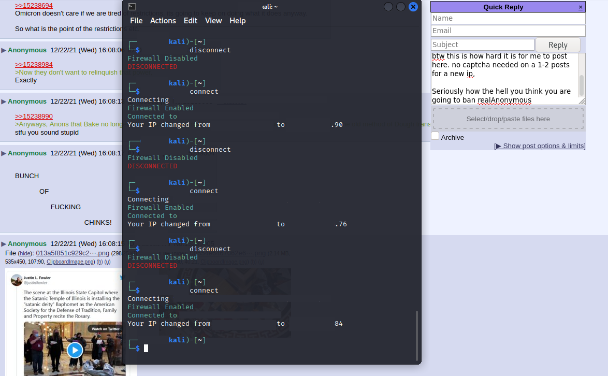
Task: Open the ClipboardImage.png link
Action: coord(70,262)
